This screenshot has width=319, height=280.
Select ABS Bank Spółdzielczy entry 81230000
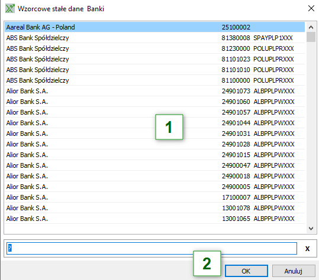click(x=154, y=48)
